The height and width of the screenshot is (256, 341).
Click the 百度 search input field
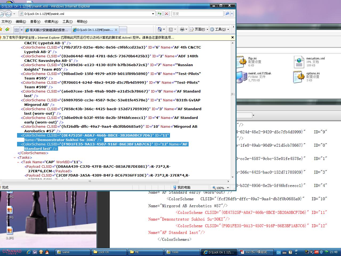(x=197, y=14)
